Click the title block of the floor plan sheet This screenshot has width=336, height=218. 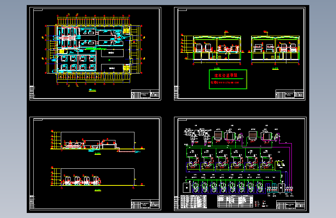[145, 94]
